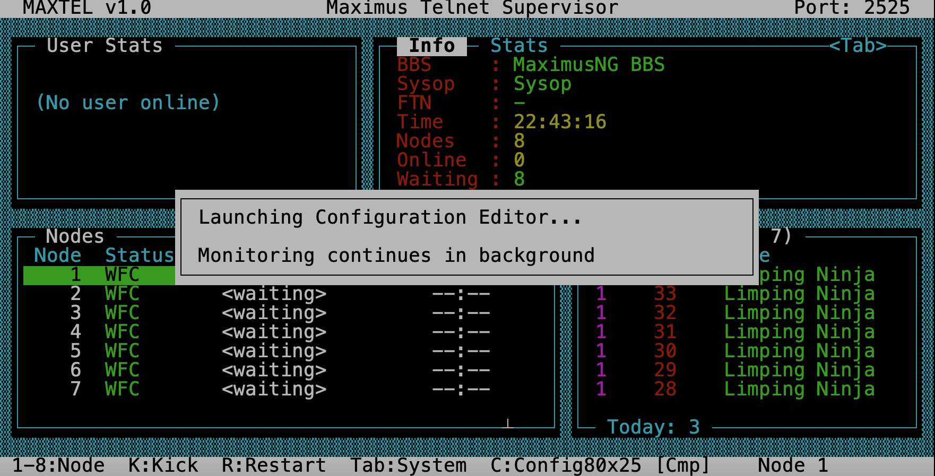
Task: Click the Status column header
Action: coord(140,256)
